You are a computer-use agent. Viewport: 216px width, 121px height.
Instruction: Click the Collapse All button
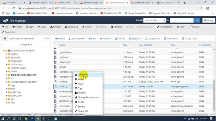tap(26, 45)
